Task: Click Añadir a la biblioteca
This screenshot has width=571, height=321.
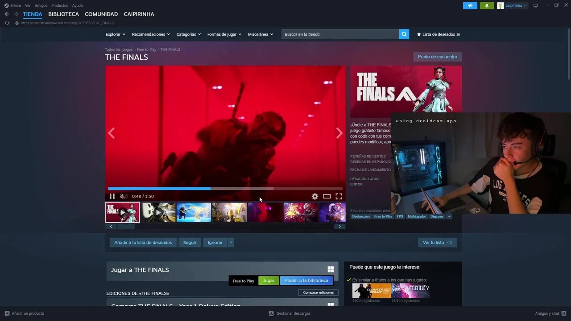Action: [x=306, y=280]
